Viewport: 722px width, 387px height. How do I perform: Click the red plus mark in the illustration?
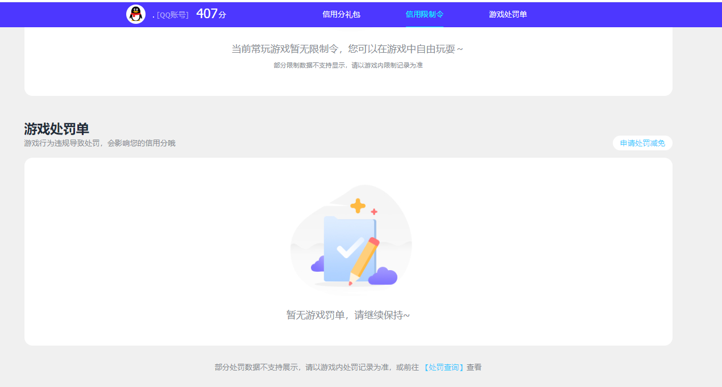(374, 213)
